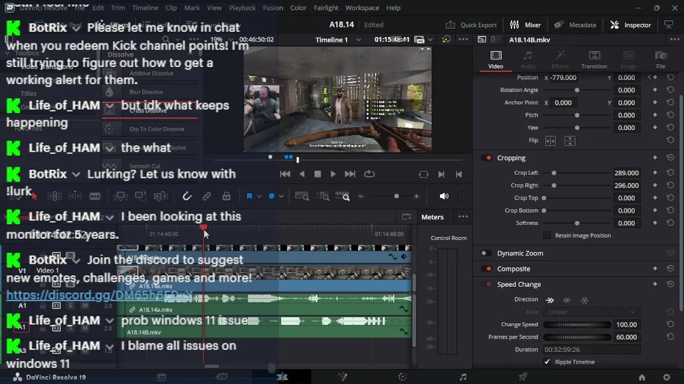Open the Timeline menu
The height and width of the screenshot is (384, 684).
point(145,7)
